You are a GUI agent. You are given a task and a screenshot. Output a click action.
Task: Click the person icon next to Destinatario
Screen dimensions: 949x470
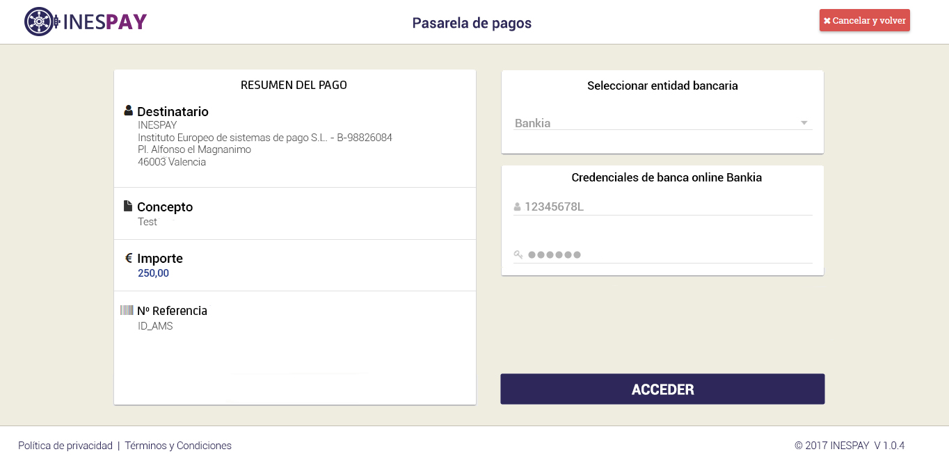(x=128, y=109)
